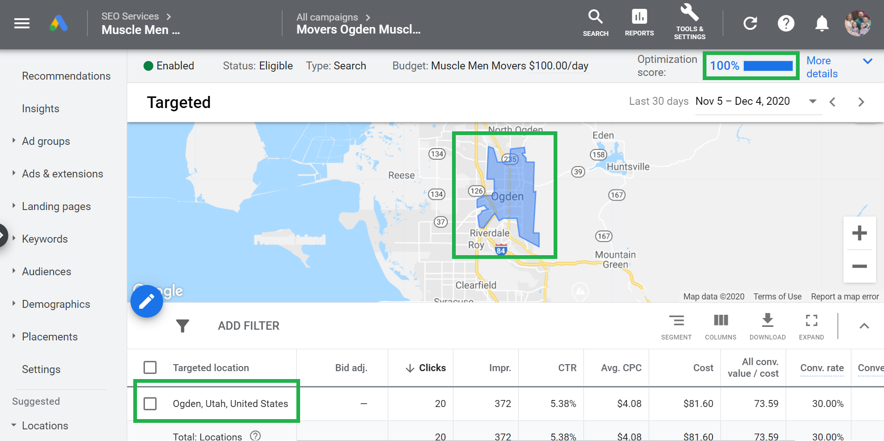Check the Ogden, Utah location row
884x441 pixels.
[x=150, y=403]
